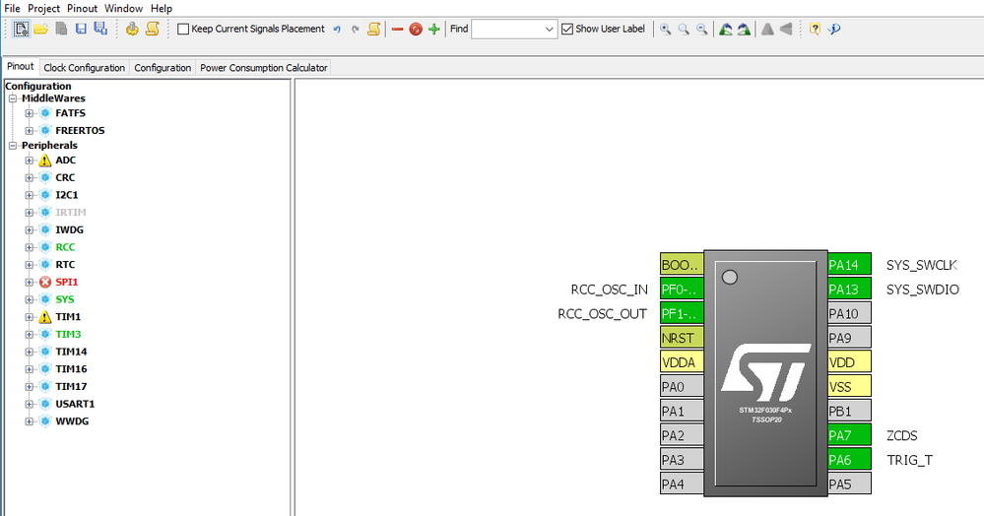
Task: Open the Project menu
Action: click(x=44, y=8)
